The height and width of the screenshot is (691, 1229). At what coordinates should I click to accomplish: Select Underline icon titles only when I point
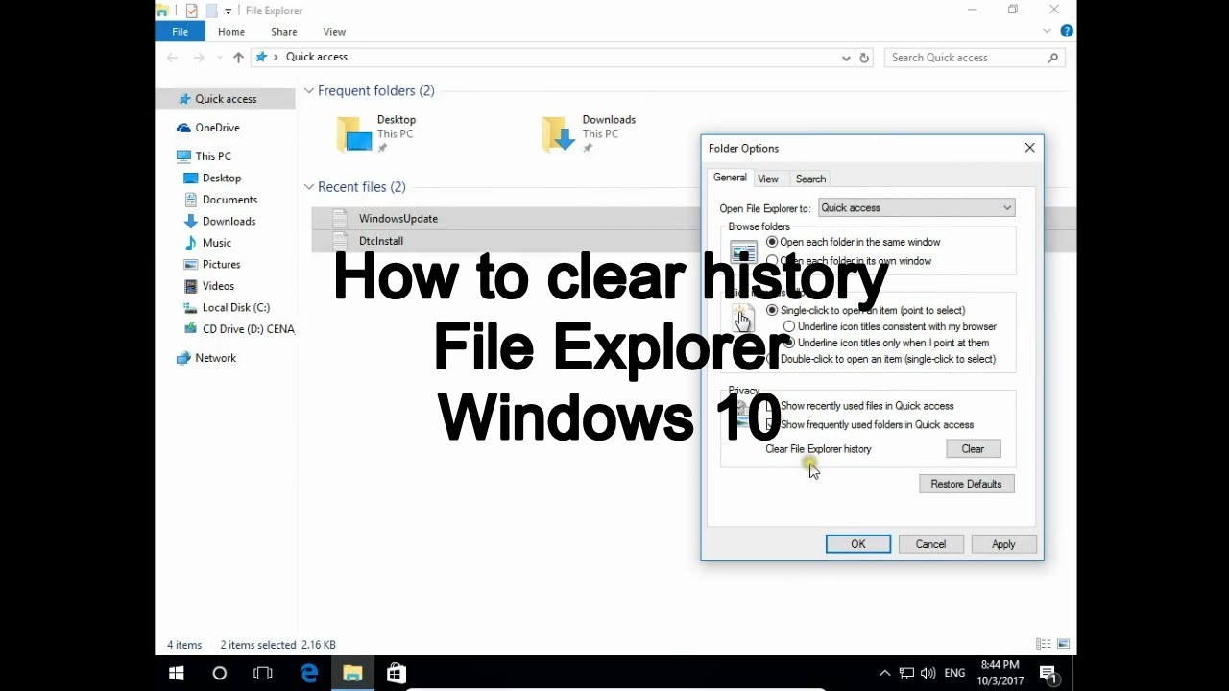(x=789, y=343)
